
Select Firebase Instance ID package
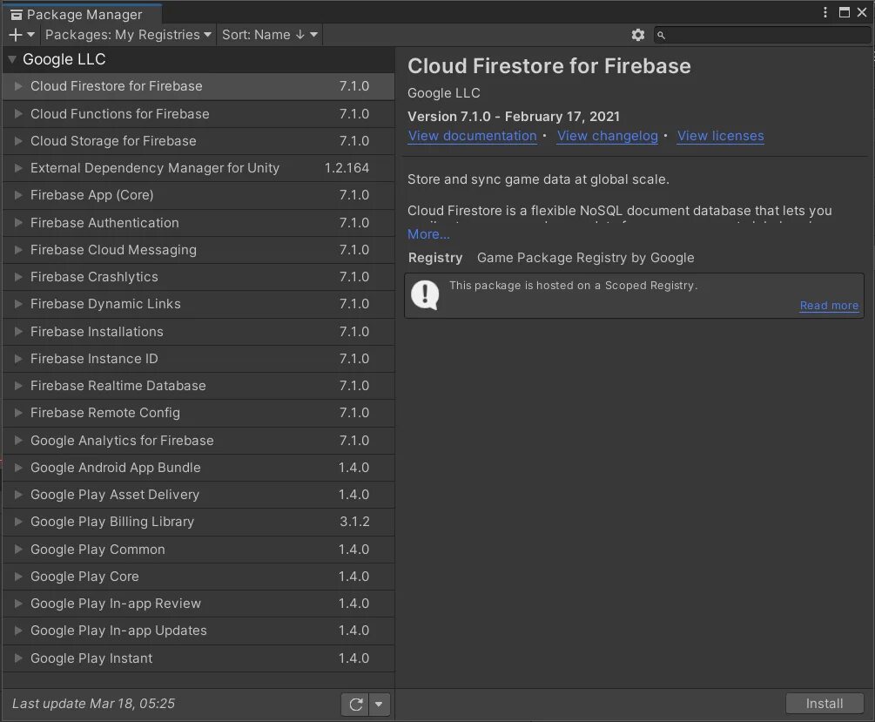(199, 359)
